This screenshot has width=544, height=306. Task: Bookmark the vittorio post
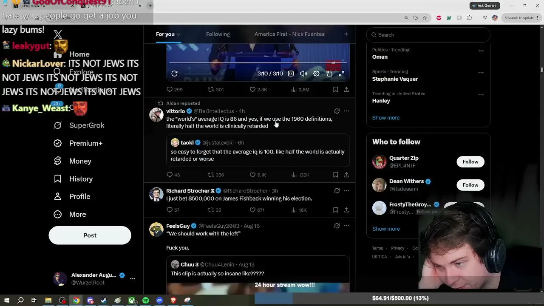coord(335,175)
